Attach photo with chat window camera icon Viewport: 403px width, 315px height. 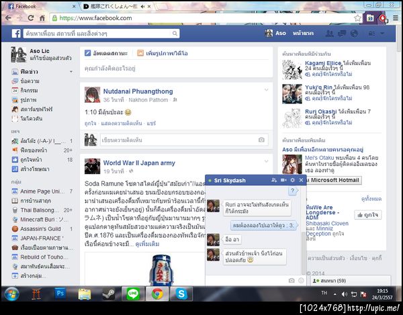pos(292,281)
